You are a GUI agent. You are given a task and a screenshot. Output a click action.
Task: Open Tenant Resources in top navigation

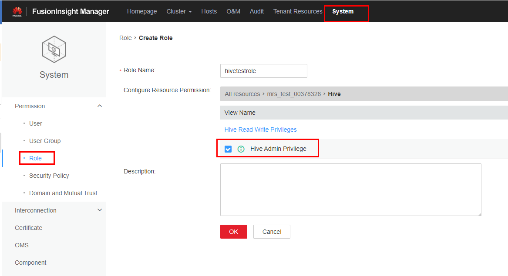pyautogui.click(x=298, y=11)
